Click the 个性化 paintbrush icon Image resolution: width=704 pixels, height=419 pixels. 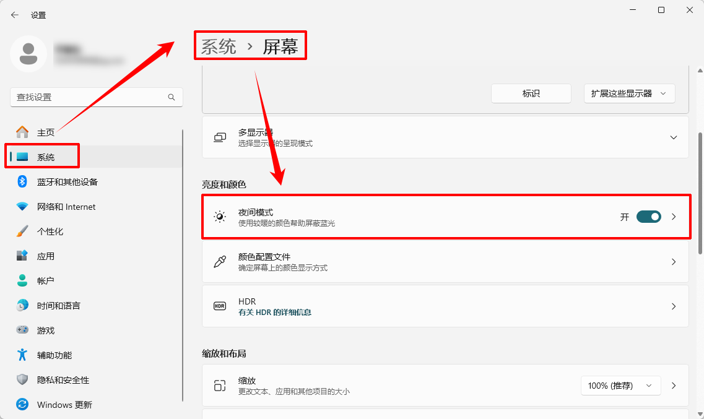[22, 231]
